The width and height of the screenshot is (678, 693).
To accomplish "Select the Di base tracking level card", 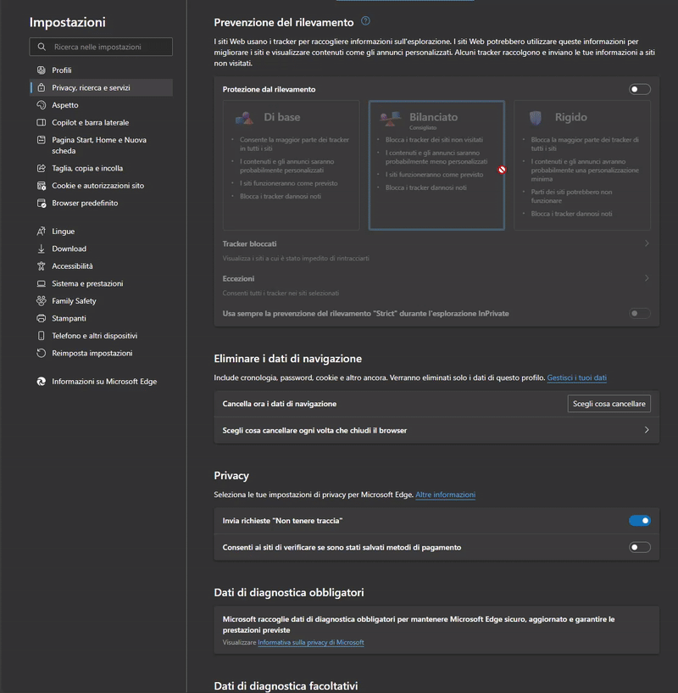I will click(291, 165).
